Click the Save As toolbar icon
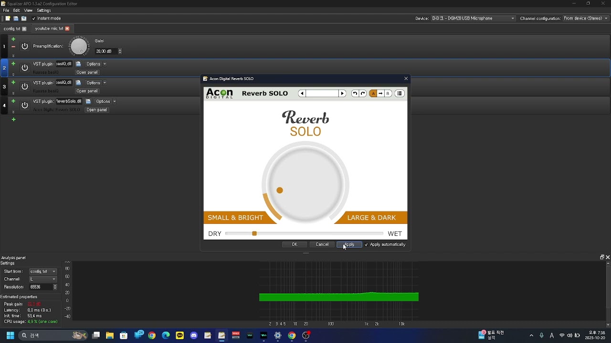Image resolution: width=611 pixels, height=343 pixels. [24, 19]
